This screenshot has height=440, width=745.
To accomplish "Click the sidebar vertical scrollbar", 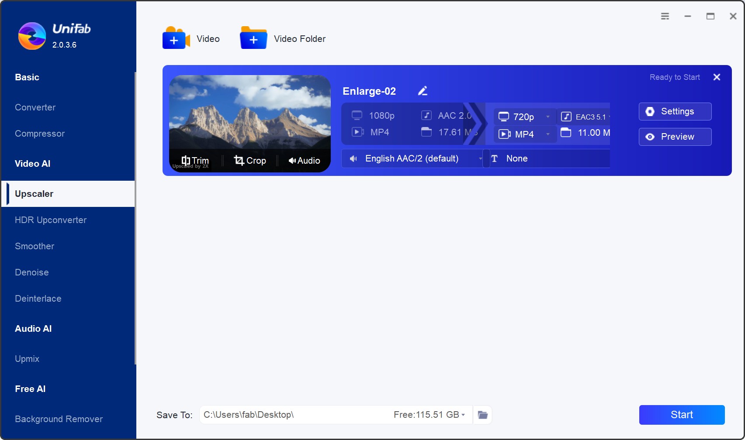I will point(135,218).
